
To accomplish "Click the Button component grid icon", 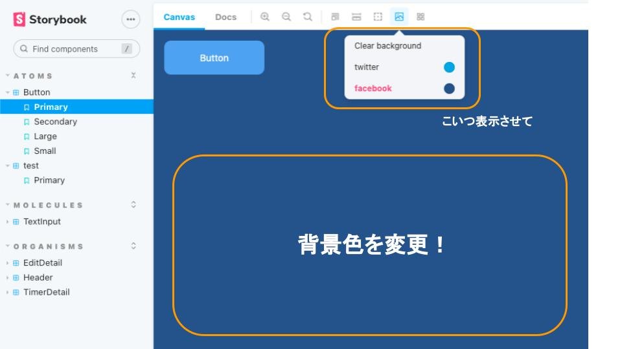I will pyautogui.click(x=16, y=92).
